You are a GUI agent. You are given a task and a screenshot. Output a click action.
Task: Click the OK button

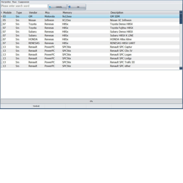point(77,7)
